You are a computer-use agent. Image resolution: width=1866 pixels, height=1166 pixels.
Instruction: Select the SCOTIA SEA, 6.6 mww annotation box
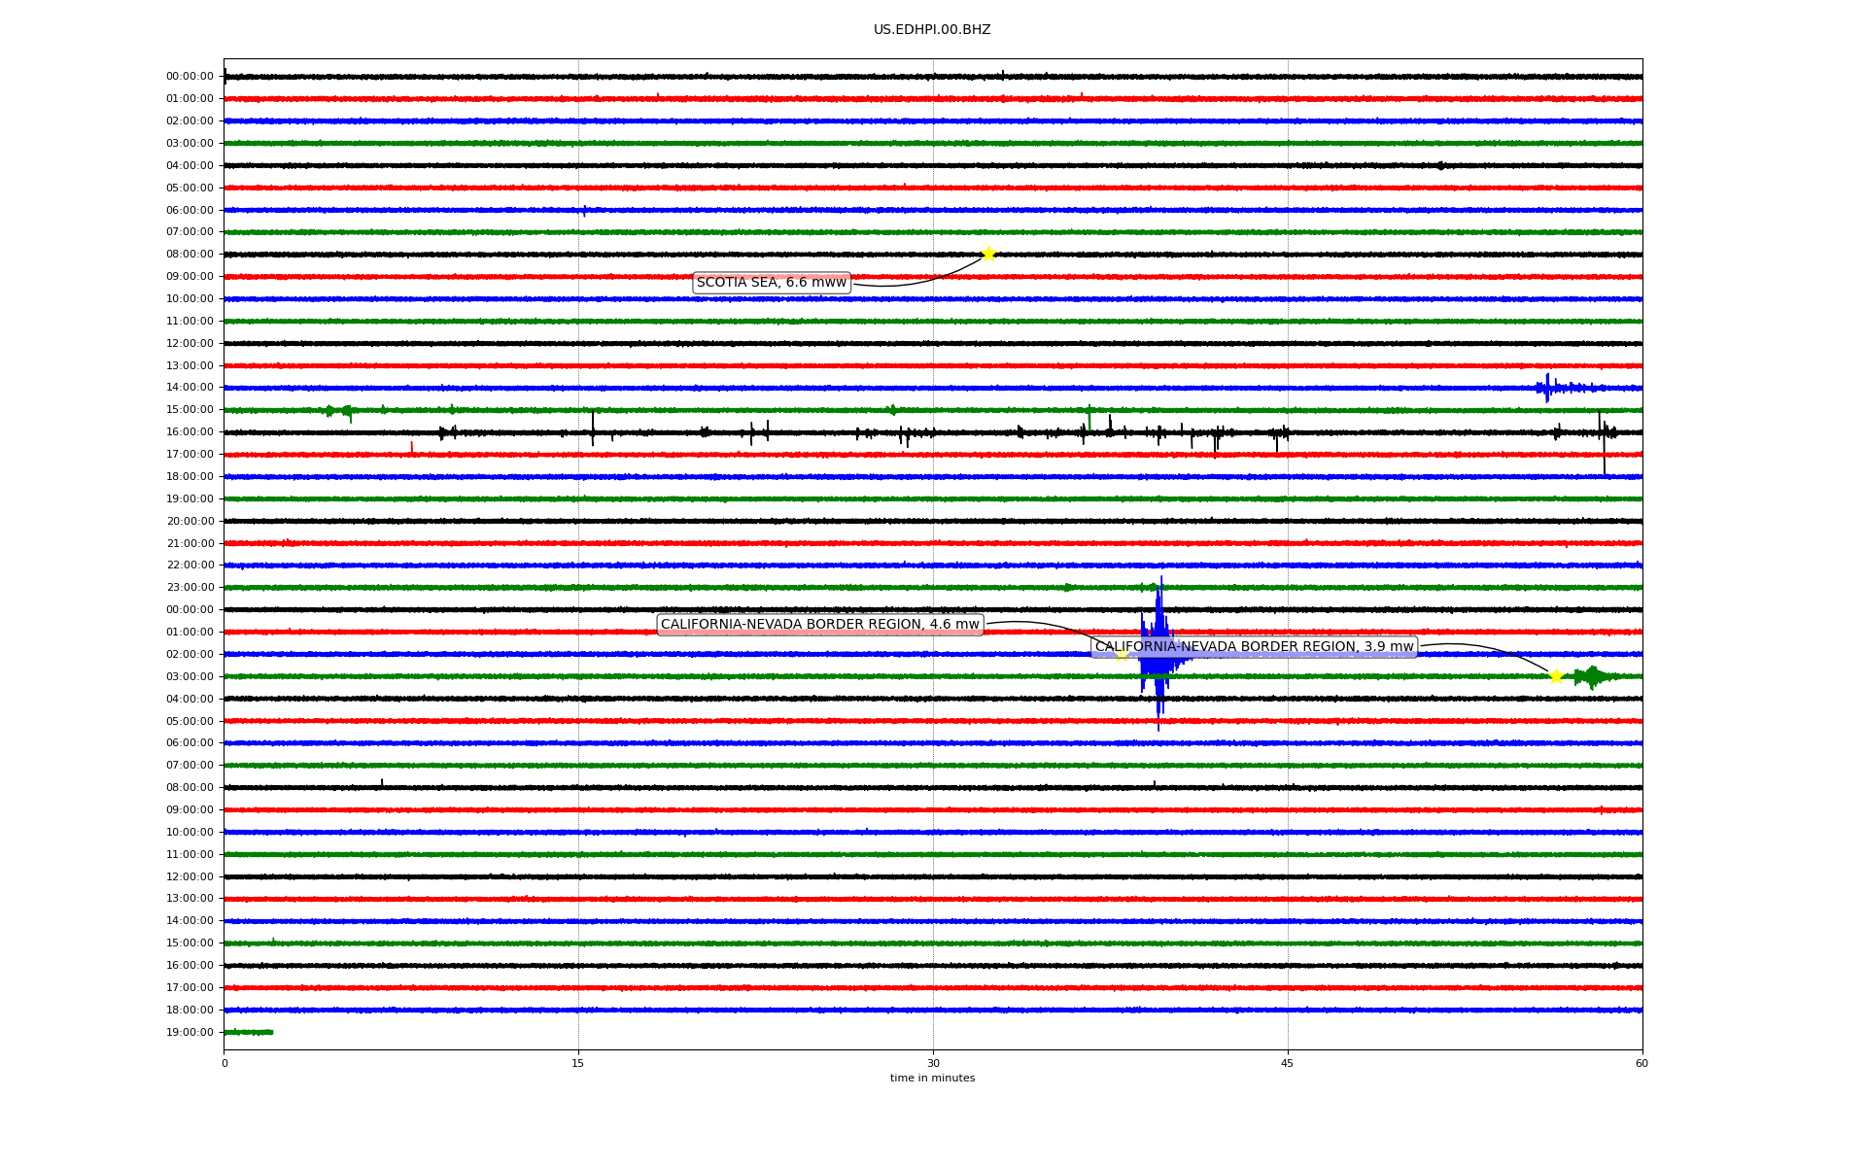point(772,283)
